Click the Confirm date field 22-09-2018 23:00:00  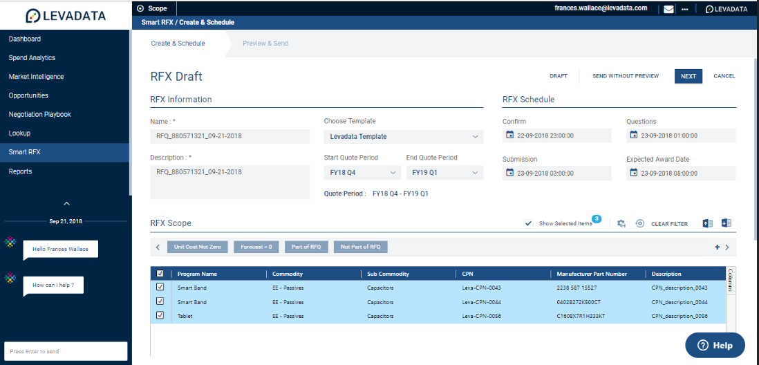(557, 135)
